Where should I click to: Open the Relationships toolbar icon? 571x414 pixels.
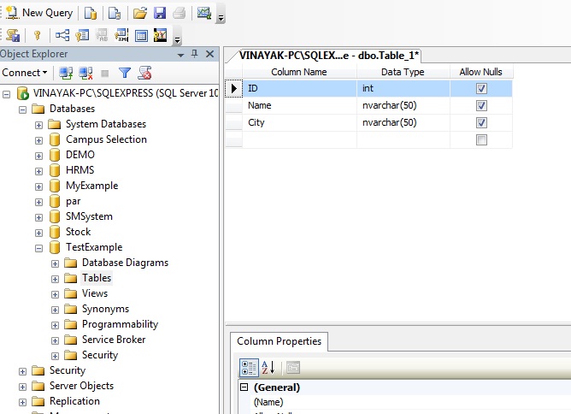point(62,35)
